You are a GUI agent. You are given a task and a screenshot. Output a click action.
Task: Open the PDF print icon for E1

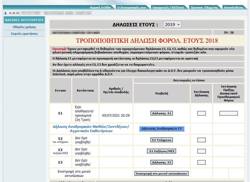click(201, 113)
